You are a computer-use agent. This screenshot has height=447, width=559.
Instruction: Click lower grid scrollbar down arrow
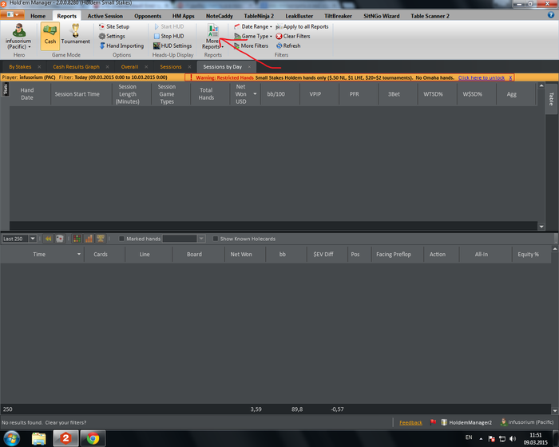tap(555, 410)
